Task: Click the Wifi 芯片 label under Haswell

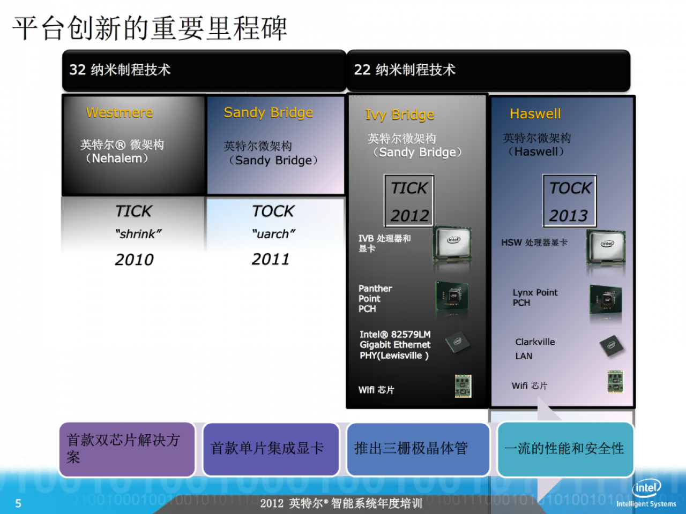Action: click(x=530, y=385)
